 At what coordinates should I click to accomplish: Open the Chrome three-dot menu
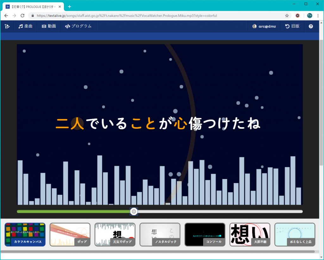318,15
